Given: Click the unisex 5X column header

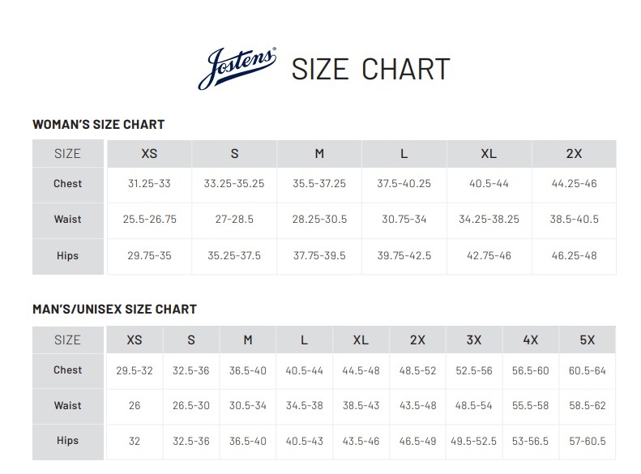Looking at the screenshot, I should coord(587,339).
